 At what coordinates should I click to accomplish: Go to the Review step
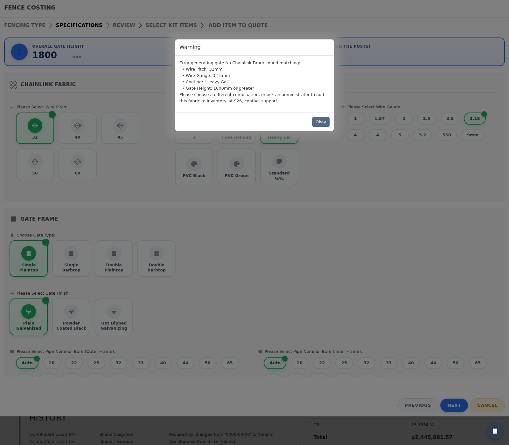(124, 25)
